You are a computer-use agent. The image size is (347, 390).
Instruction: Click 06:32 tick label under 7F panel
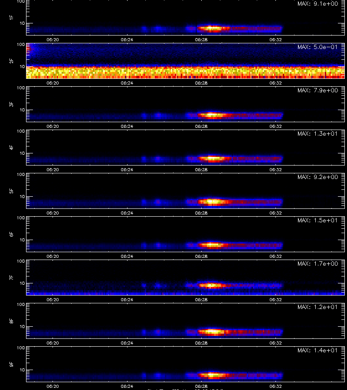[275, 299]
